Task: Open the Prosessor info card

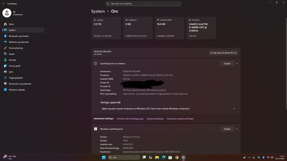Action: point(201,28)
